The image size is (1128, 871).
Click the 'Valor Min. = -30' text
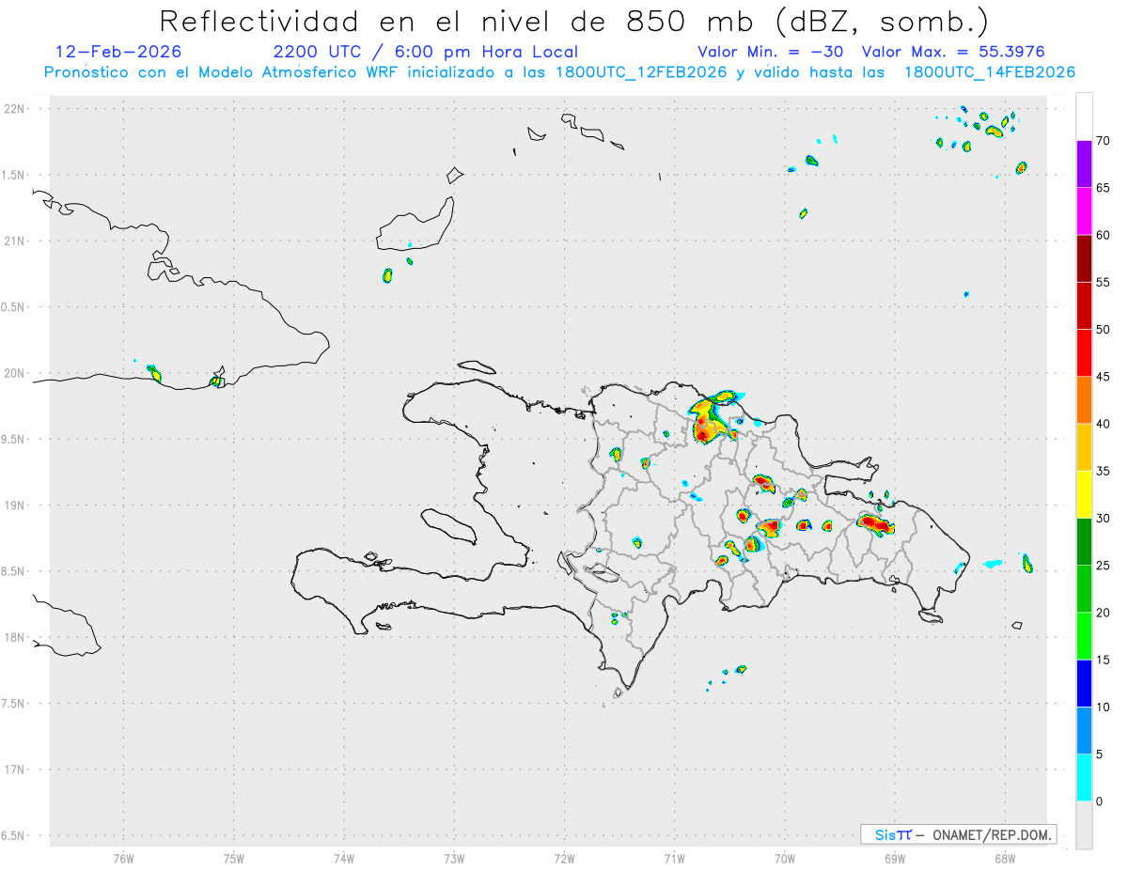click(770, 52)
